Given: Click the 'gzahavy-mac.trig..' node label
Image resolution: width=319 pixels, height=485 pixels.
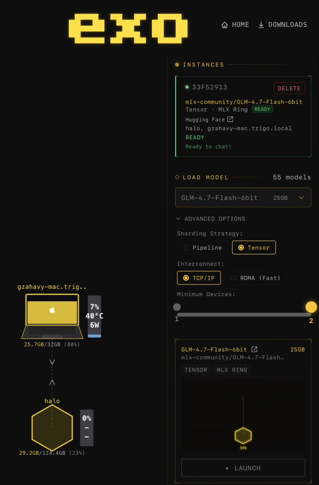Looking at the screenshot, I should [x=52, y=287].
